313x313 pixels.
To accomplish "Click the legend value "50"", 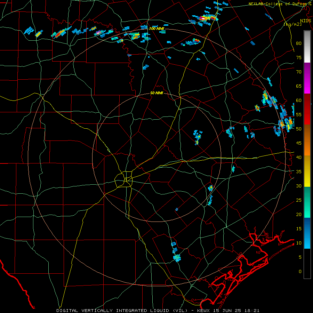I will click(299, 129).
